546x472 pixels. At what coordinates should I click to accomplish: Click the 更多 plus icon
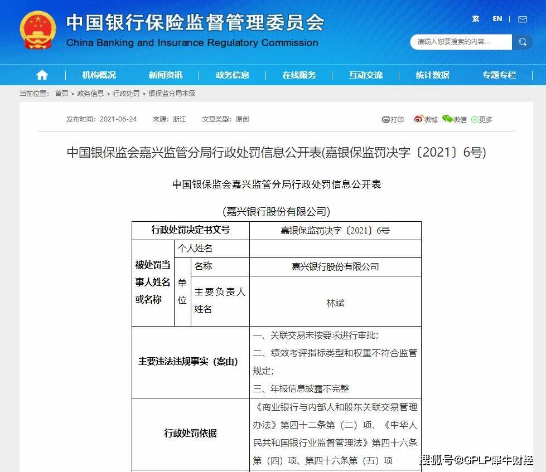tap(475, 120)
